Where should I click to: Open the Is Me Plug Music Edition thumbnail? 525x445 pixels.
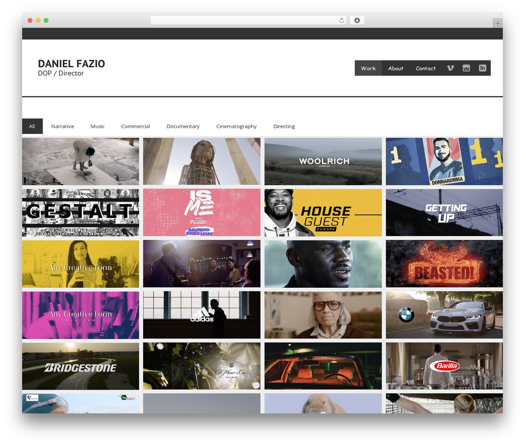pyautogui.click(x=202, y=213)
